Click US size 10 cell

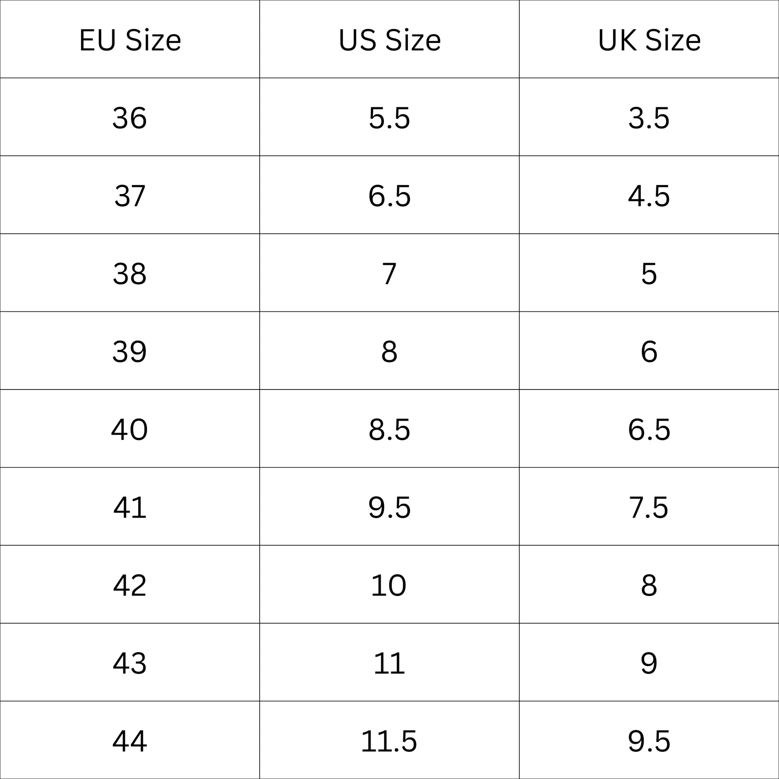coord(389,585)
